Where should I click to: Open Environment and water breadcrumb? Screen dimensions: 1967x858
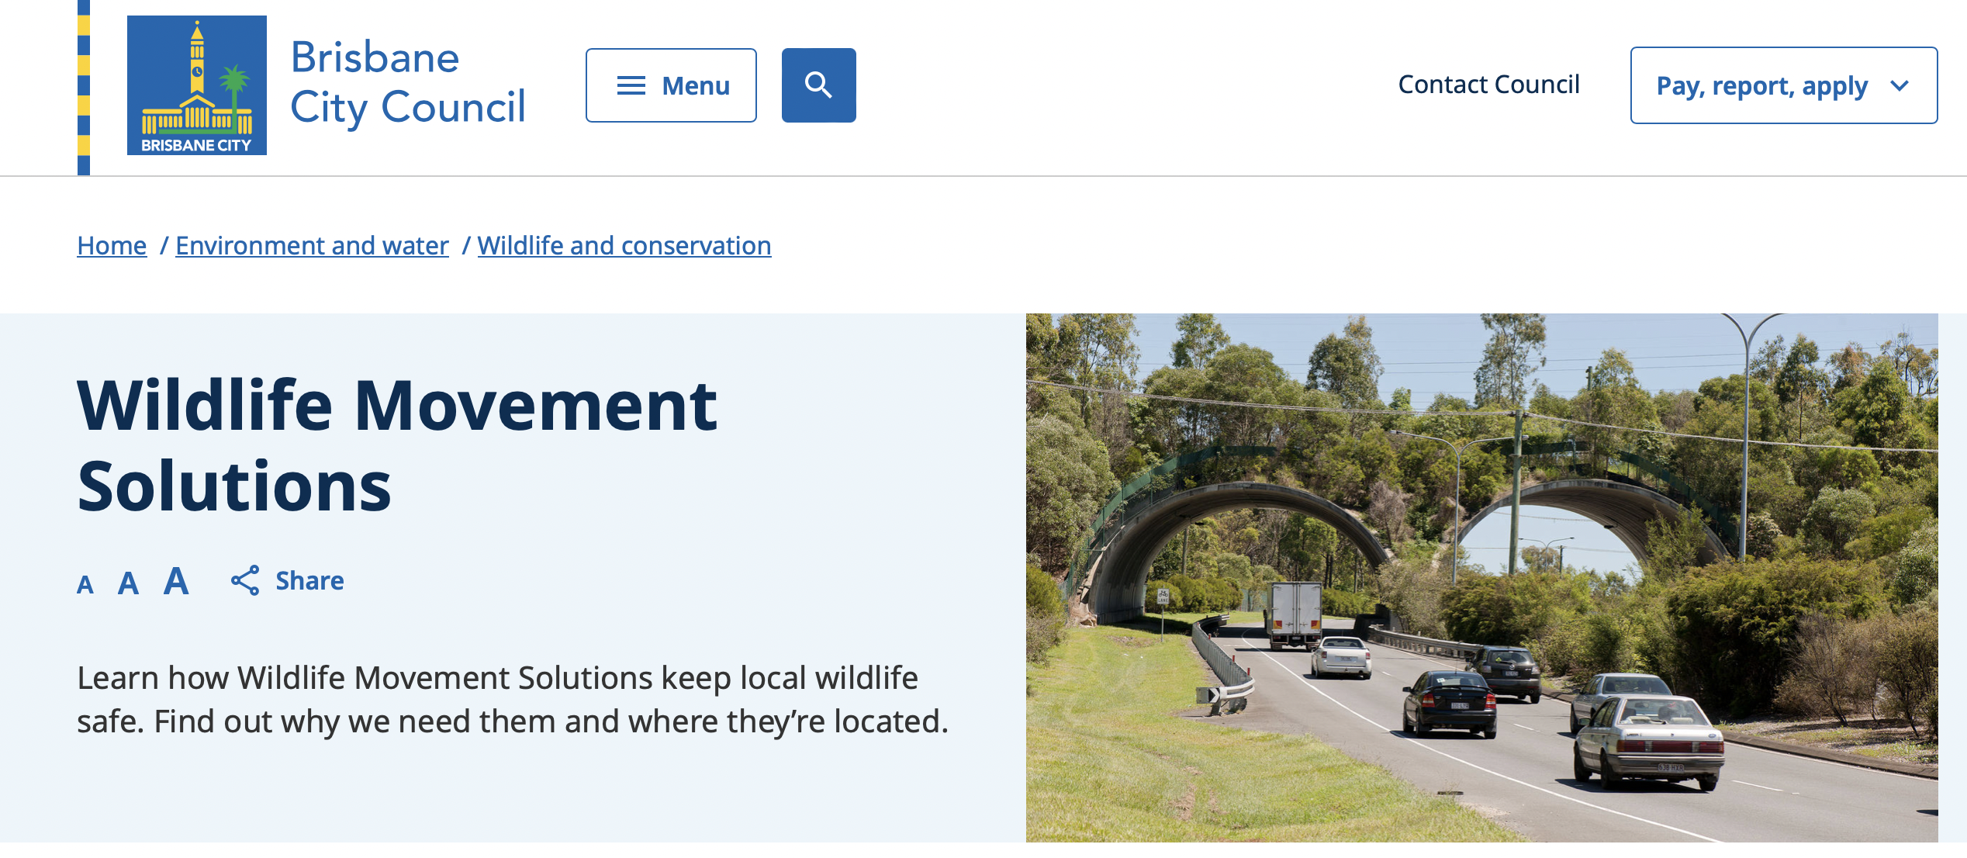[312, 245]
